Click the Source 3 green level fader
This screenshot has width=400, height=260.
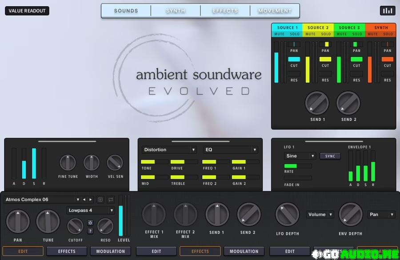[339, 69]
